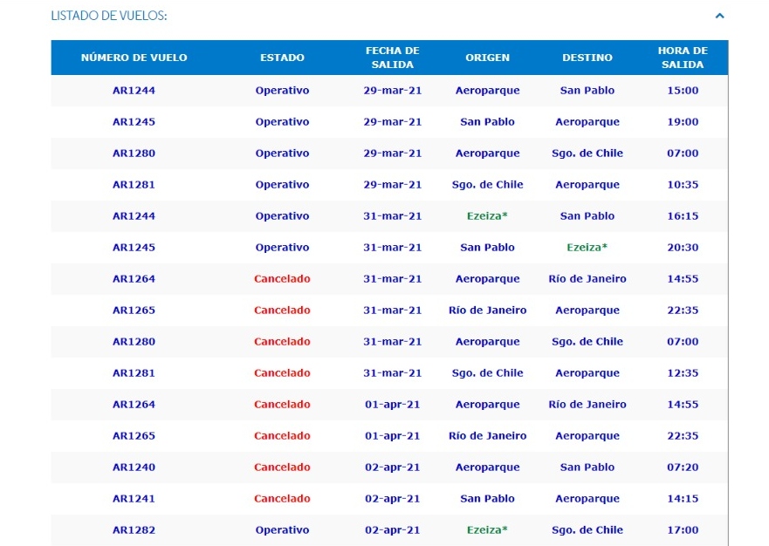Collapse the Listado de Vuelos section chevron
The width and height of the screenshot is (769, 546).
(x=719, y=16)
